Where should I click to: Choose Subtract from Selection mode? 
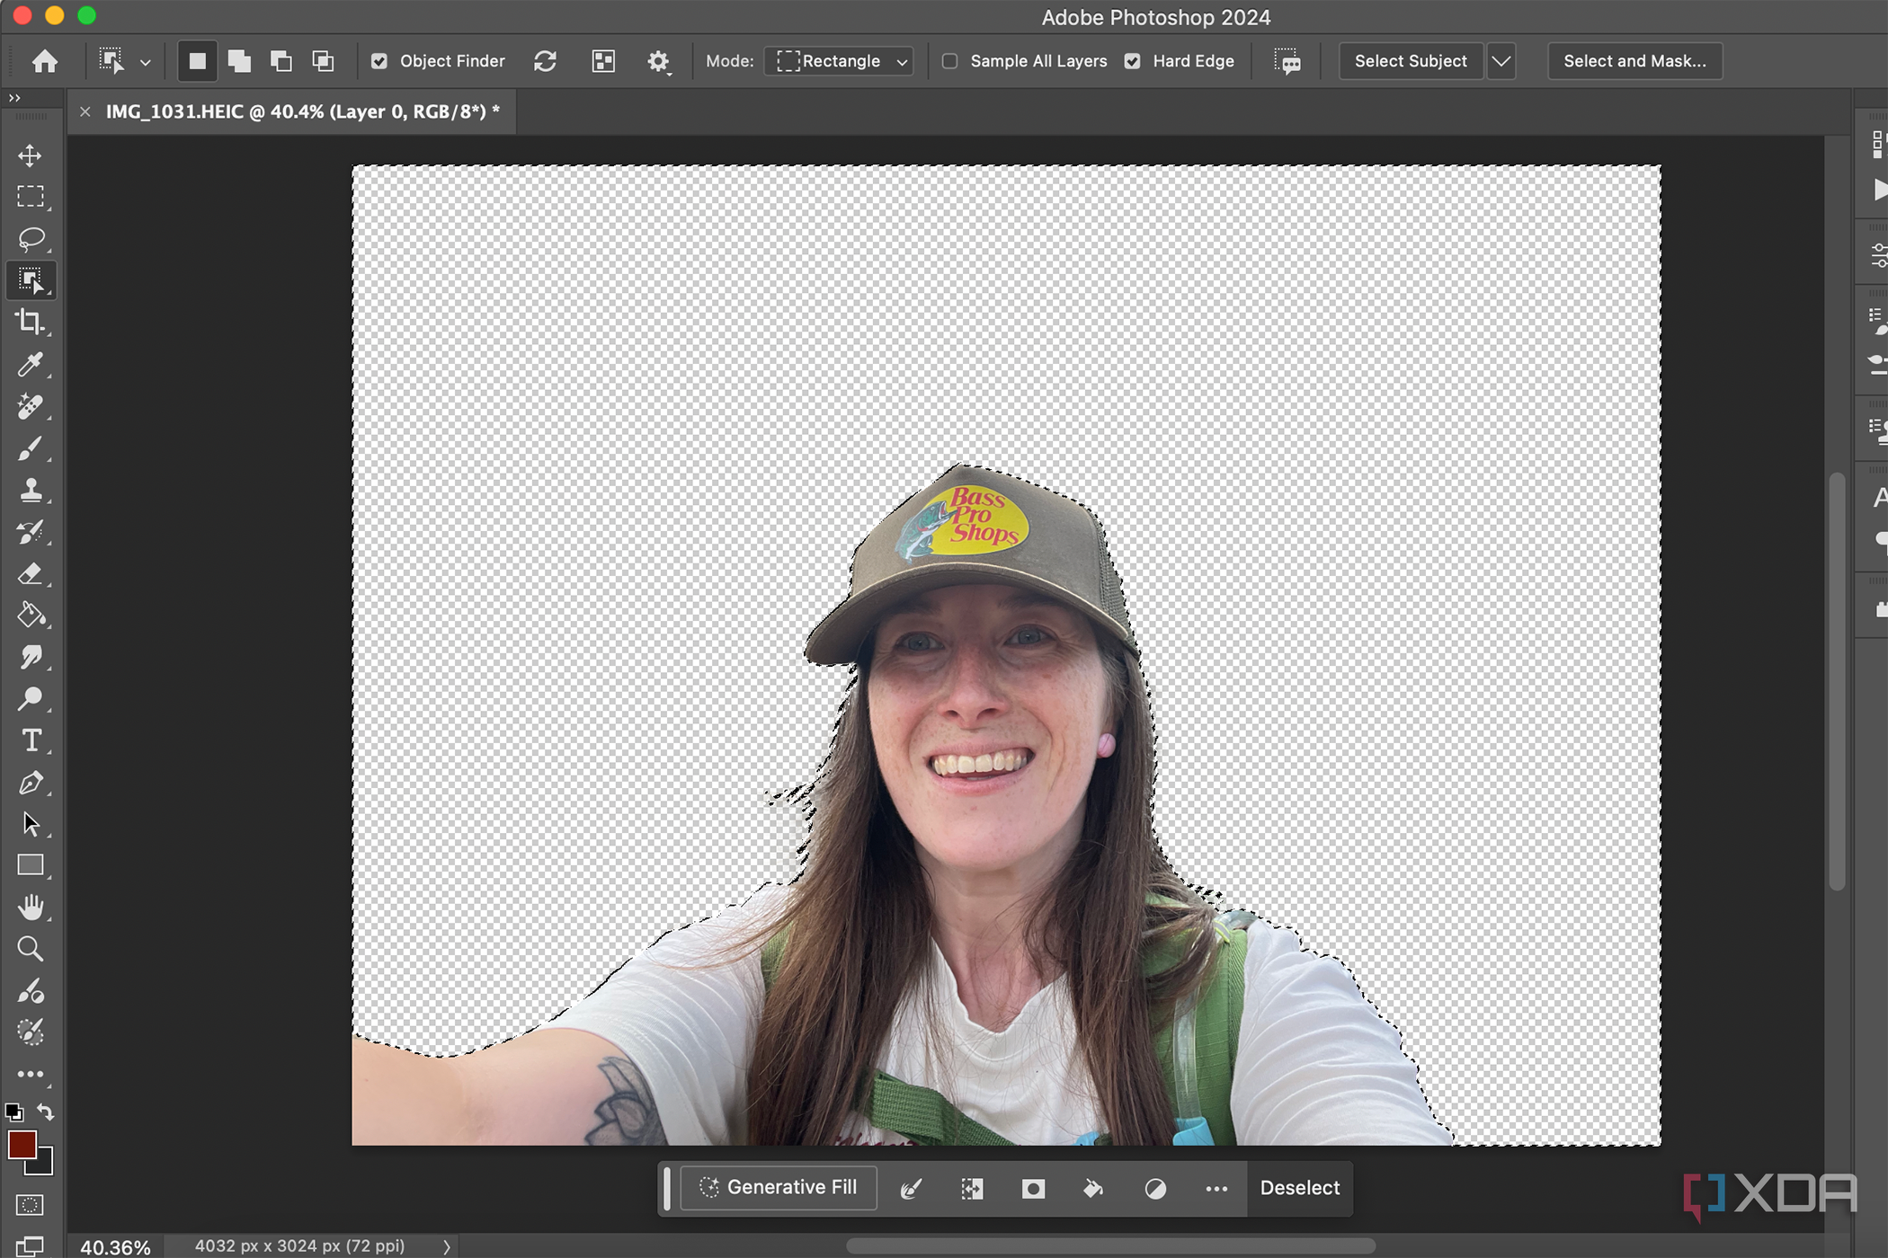(281, 61)
